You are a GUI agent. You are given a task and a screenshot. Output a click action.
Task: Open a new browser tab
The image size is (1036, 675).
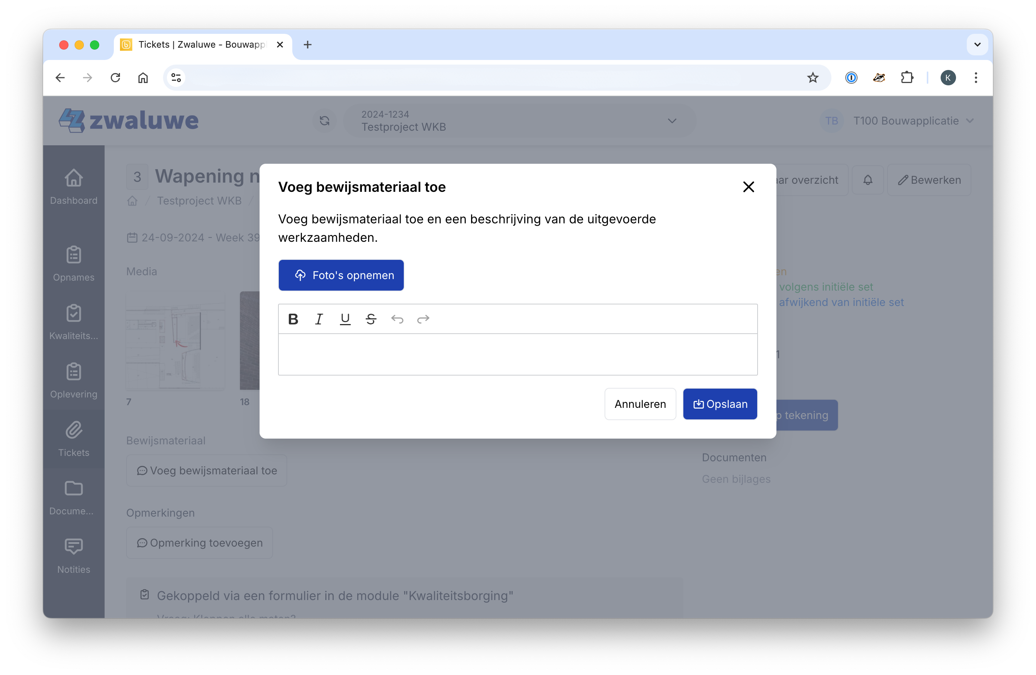tap(307, 44)
